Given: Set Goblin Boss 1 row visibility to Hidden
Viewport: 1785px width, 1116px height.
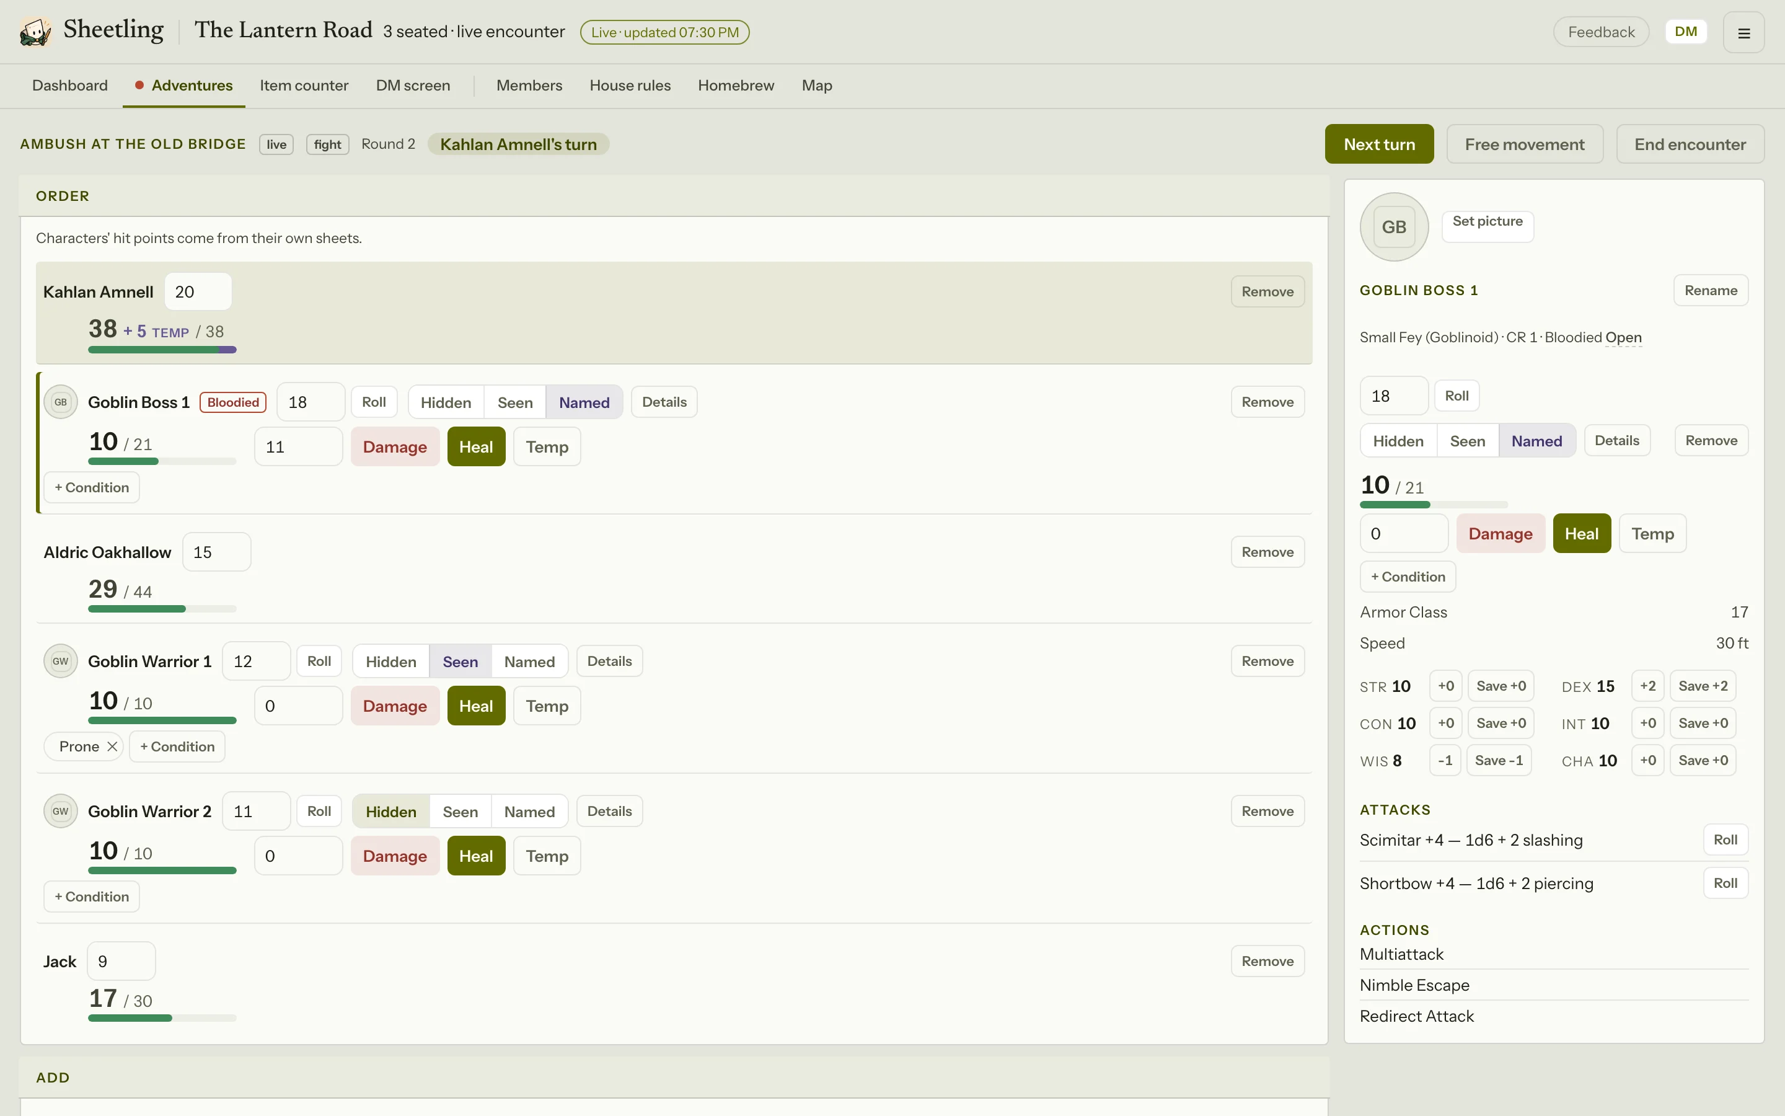Looking at the screenshot, I should (446, 402).
